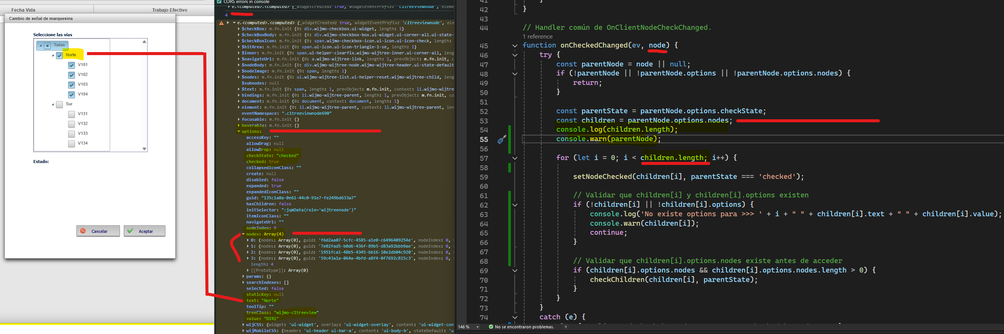Click the Aceptar button
Viewport: 1004px width, 334px height.
click(x=144, y=231)
